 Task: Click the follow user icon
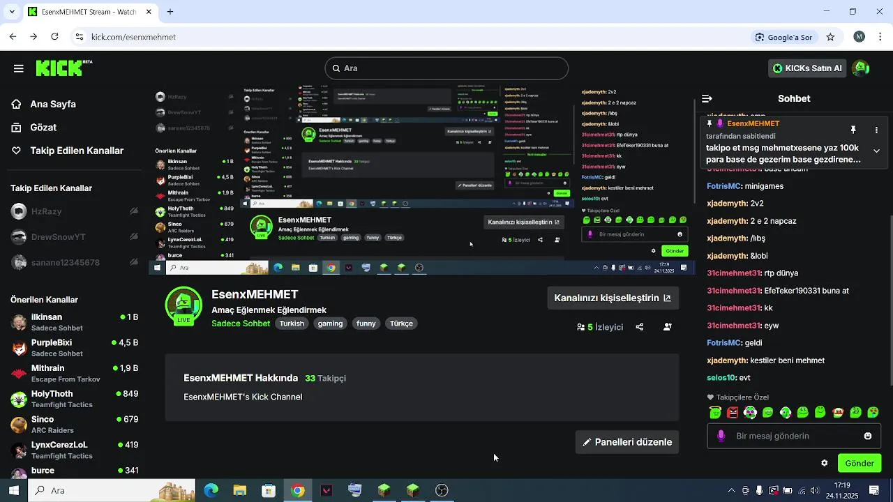(x=668, y=327)
